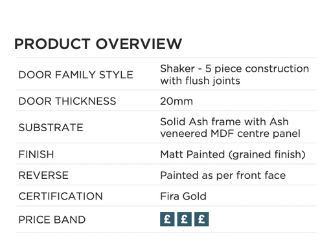
Task: Click the Matt Painted grained finish value
Action: point(233,154)
